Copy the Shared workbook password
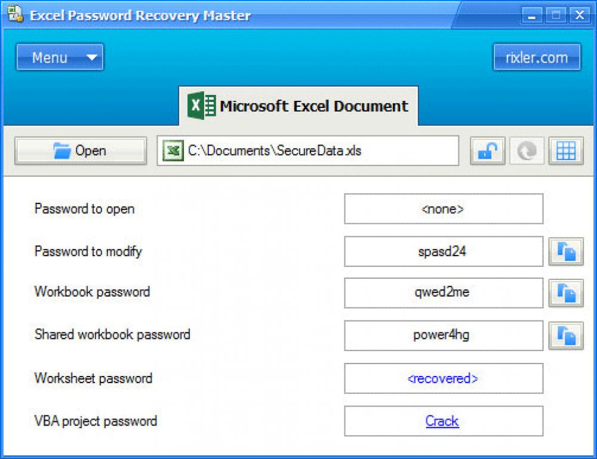 tap(566, 335)
